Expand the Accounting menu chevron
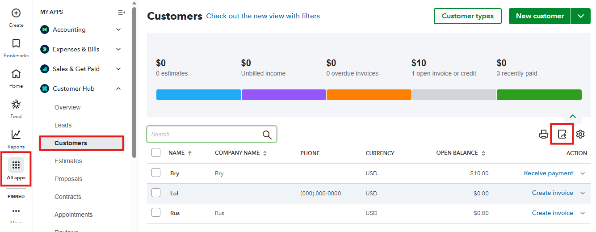The image size is (596, 232). tap(118, 30)
